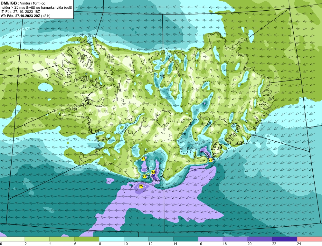Click the legend scale value 16

[200, 244]
